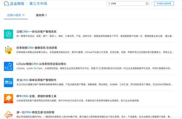182x119 pixels.
Task: Open the 道一云CRM orange cloud icon
Action: click(x=9, y=115)
